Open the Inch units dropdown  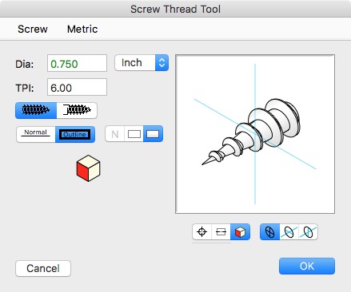coord(142,63)
